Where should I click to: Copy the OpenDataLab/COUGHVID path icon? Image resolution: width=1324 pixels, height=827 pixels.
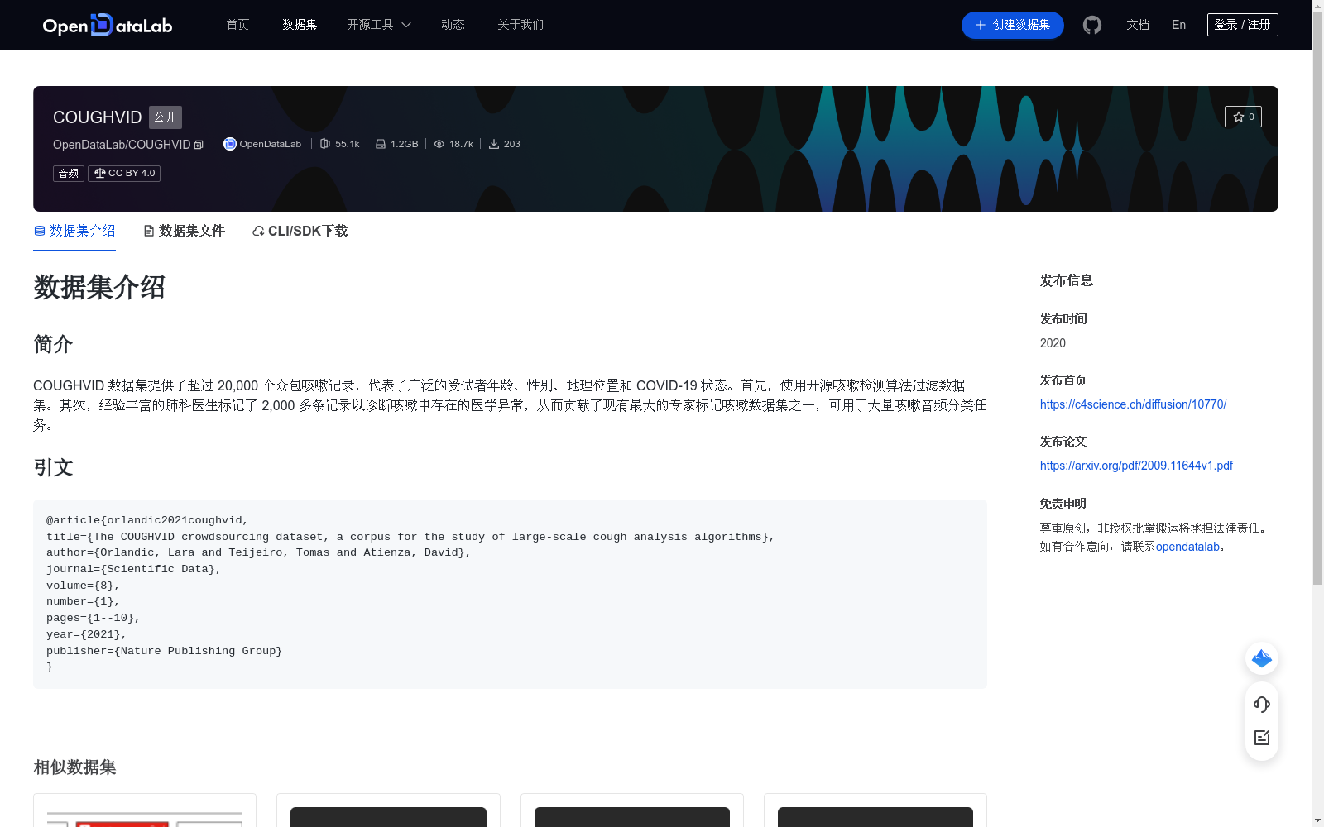(199, 145)
